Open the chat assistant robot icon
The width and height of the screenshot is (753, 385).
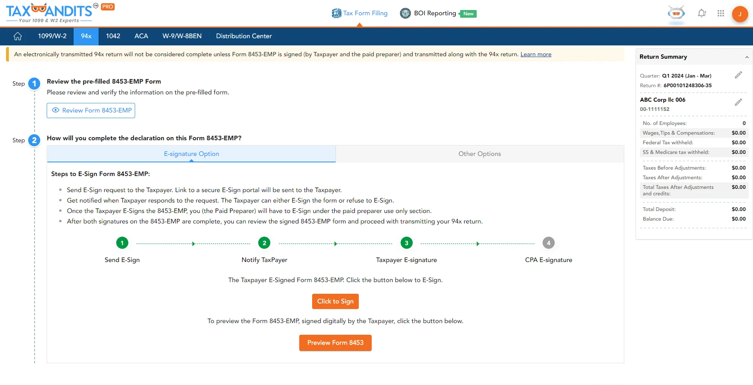click(676, 13)
